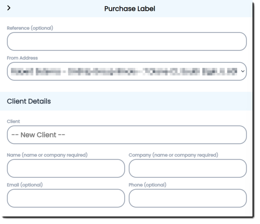Focus the client Name input field
The height and width of the screenshot is (224, 260).
(66, 168)
